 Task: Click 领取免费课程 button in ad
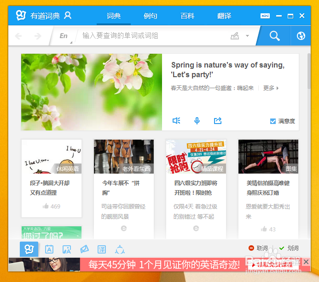coord(273,265)
